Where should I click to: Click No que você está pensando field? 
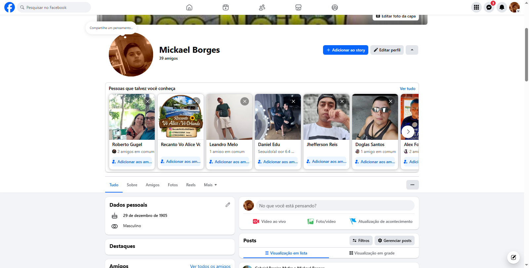click(335, 205)
